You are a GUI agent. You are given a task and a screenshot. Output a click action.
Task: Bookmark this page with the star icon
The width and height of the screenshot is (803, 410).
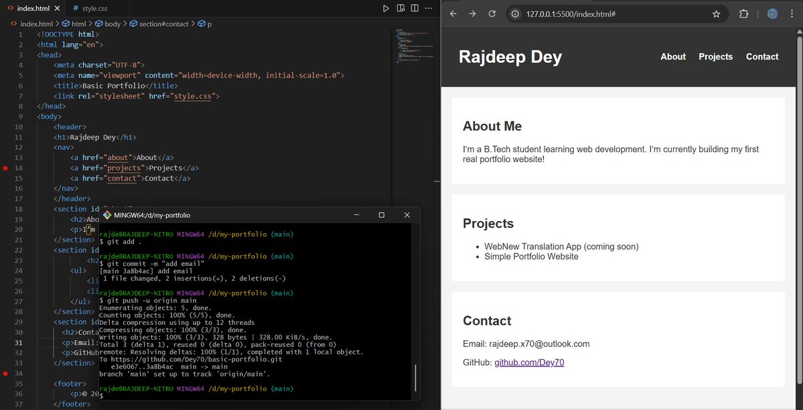(716, 14)
